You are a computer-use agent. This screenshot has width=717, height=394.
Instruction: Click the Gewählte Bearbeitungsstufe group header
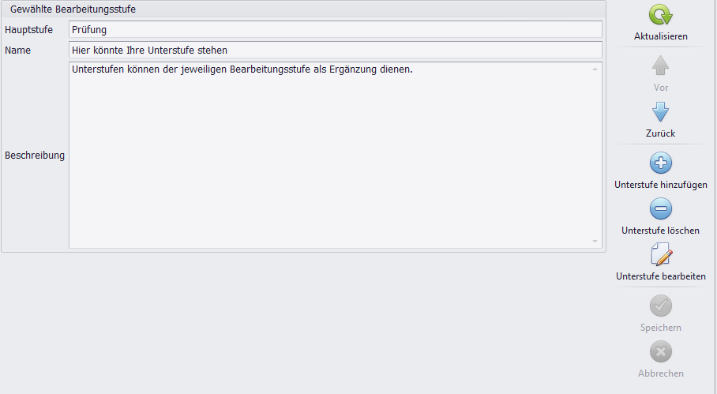[x=72, y=9]
